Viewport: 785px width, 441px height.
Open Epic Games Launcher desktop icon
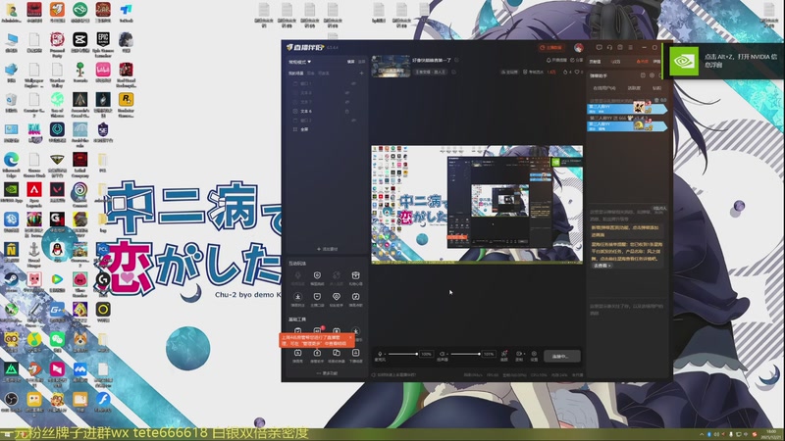103,44
